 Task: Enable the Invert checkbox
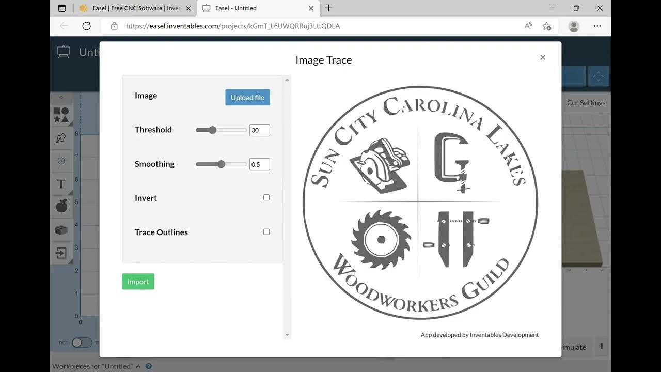coord(266,197)
